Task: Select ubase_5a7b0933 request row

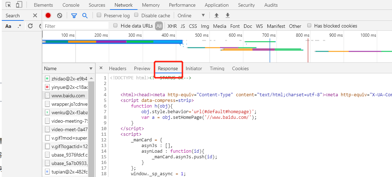Action: (65, 163)
